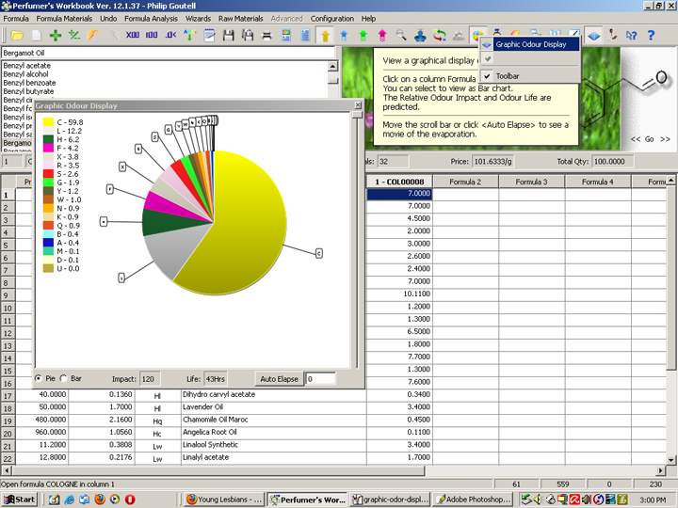This screenshot has width=678, height=508.
Task: Click the magnifying glass search icon
Action: pyautogui.click(x=401, y=36)
